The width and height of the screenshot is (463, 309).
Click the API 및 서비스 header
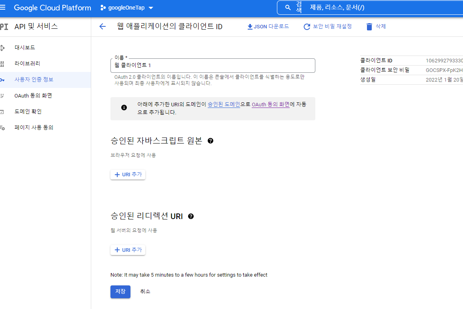pos(36,26)
